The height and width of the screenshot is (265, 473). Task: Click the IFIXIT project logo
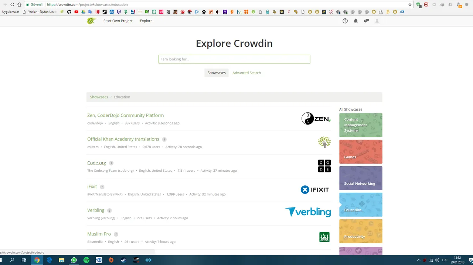pos(314,189)
